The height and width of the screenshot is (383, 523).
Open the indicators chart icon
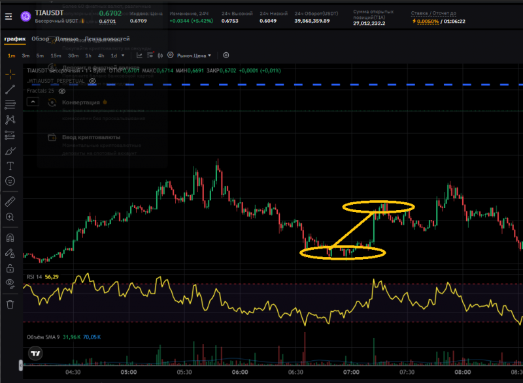coord(139,55)
